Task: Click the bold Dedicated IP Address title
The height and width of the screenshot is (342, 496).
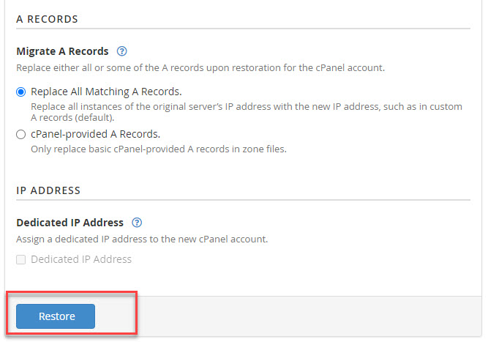Action: [69, 223]
